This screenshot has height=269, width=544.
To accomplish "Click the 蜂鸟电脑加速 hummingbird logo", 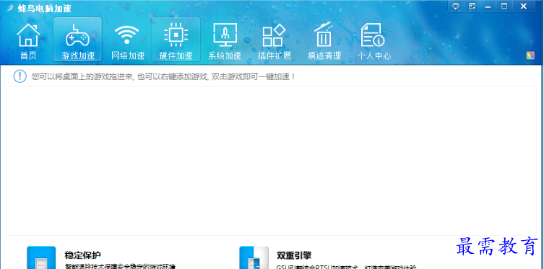I will pyautogui.click(x=10, y=8).
